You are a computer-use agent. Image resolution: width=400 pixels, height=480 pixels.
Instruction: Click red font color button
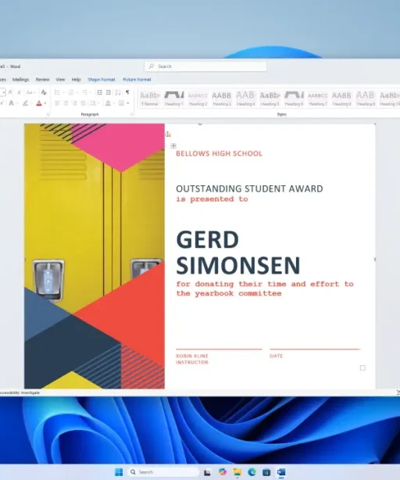[x=39, y=103]
